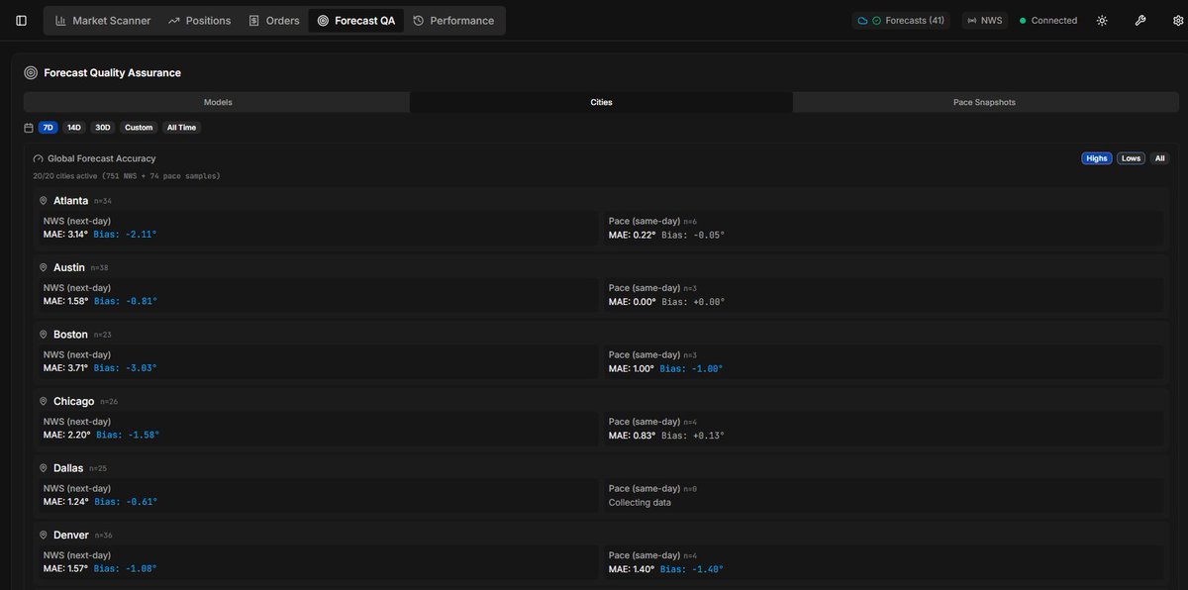Show All temperature types
Viewport: 1188px width, 590px height.
1159,158
